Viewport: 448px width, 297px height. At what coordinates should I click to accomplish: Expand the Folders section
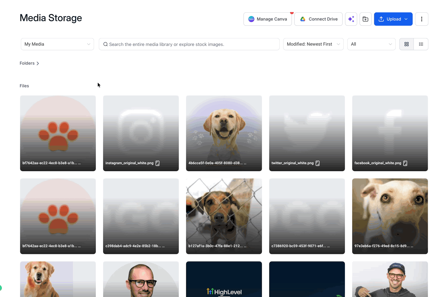click(29, 63)
